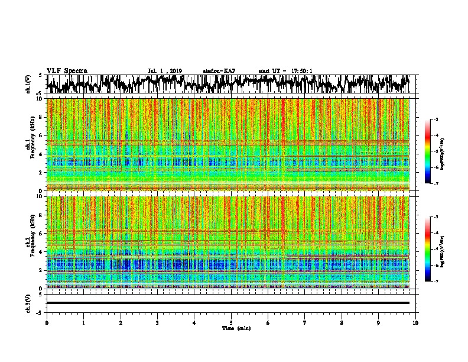Click time axis tick label "6"
Viewport: 468px width, 362px height.
tap(268, 323)
